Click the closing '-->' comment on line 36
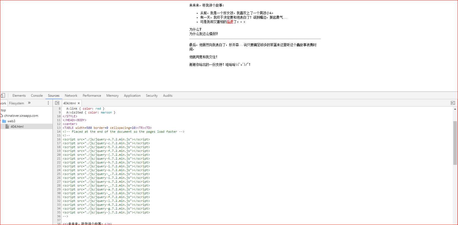 coord(65,216)
